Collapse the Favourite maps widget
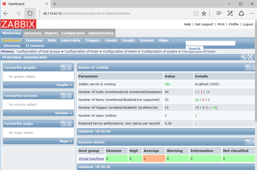 tap(69, 123)
